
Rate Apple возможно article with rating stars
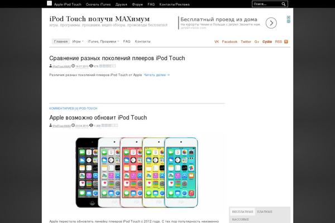tap(109, 125)
